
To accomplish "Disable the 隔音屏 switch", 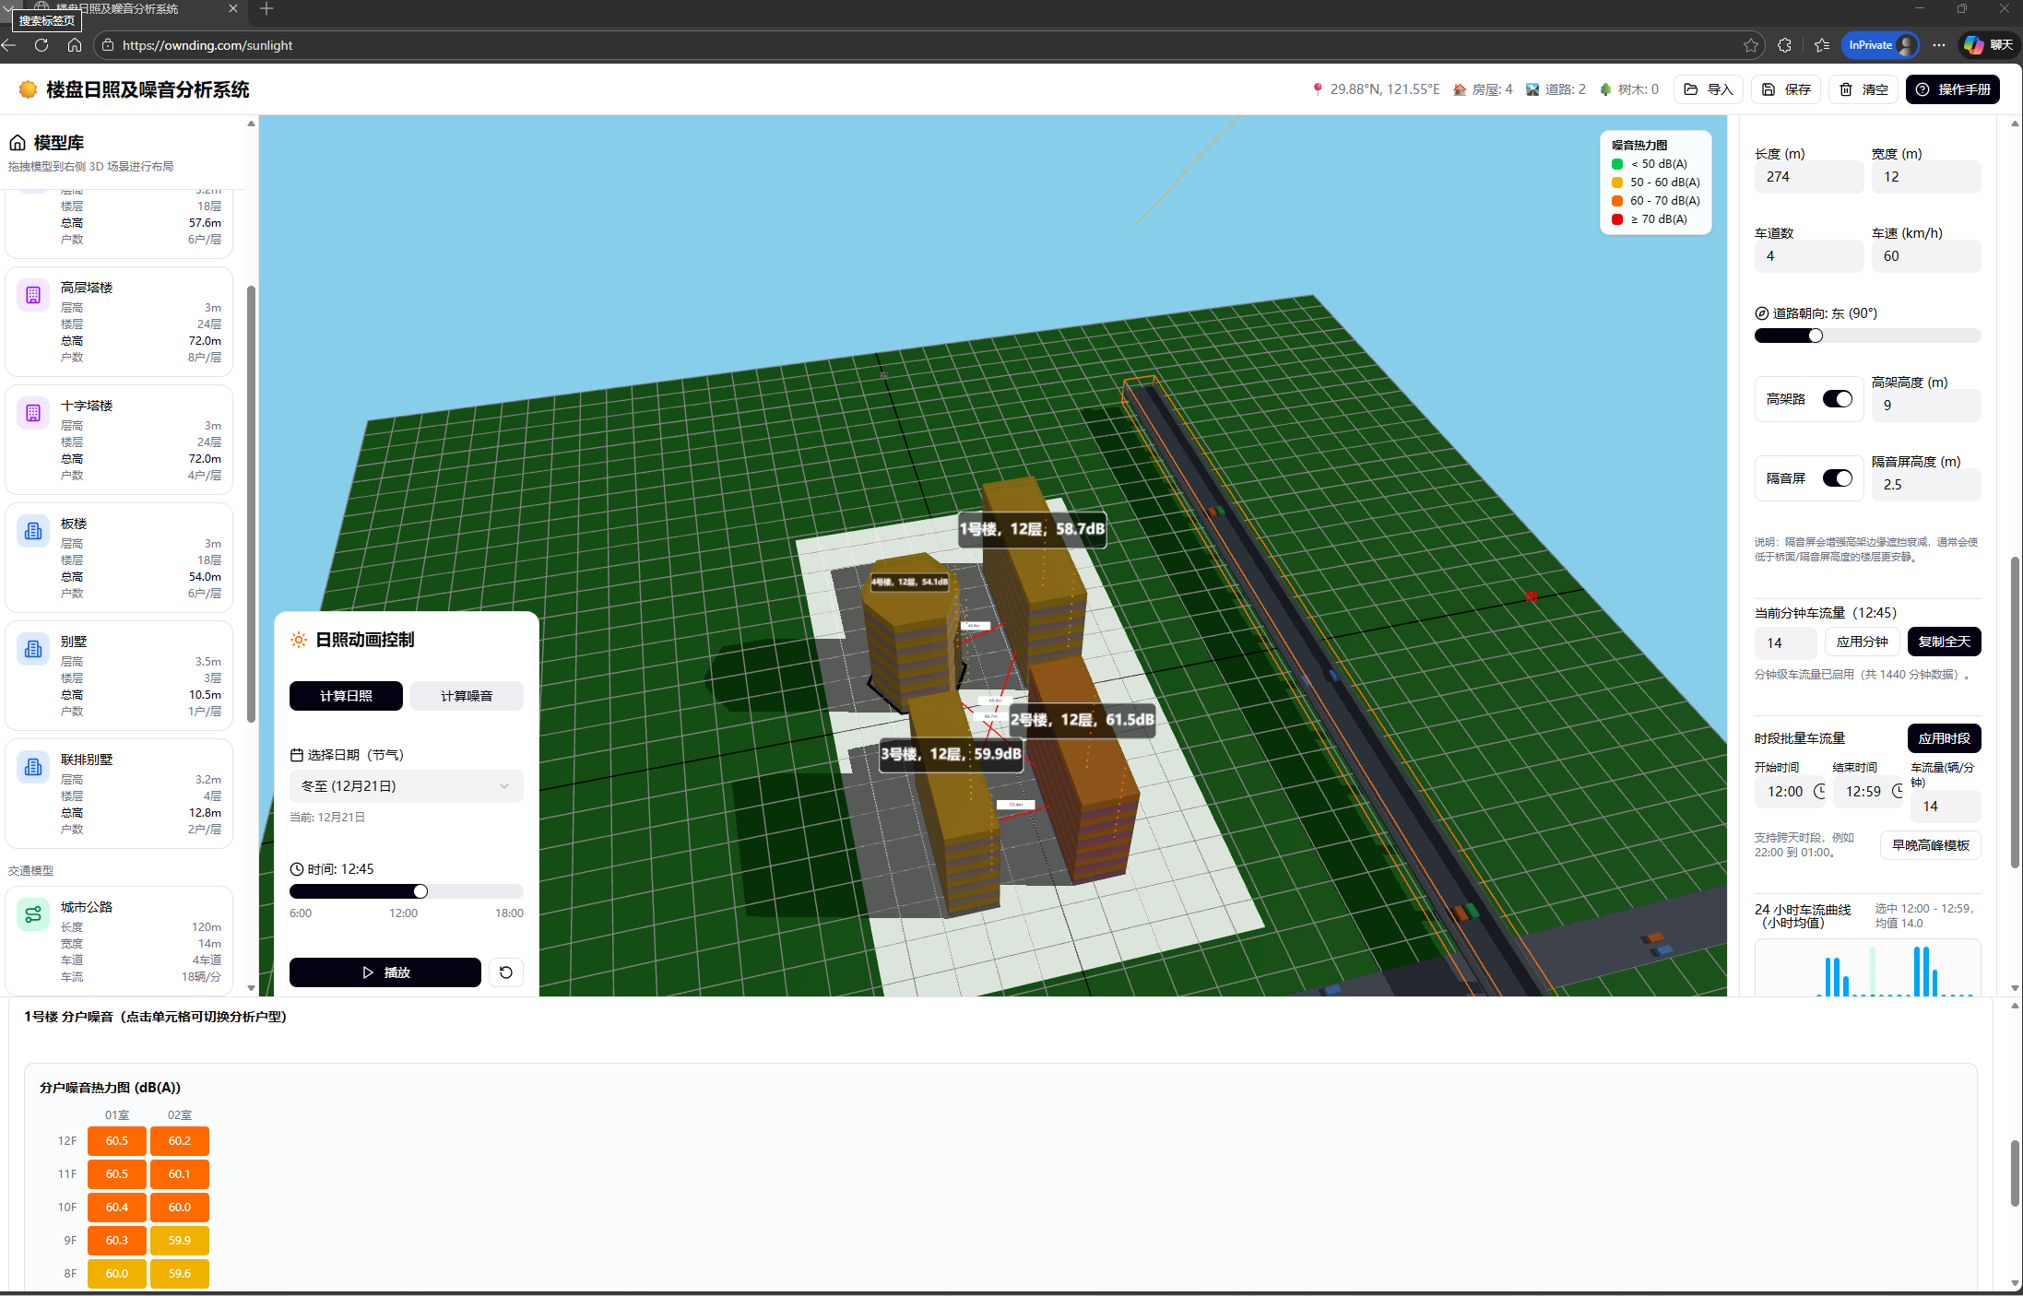I will [x=1837, y=478].
